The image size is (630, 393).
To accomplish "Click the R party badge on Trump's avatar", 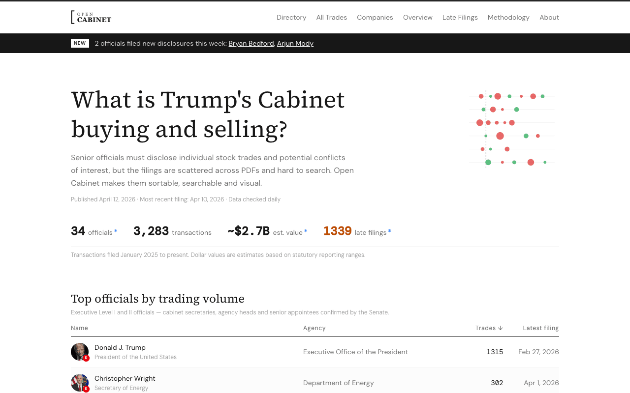I will point(85,358).
